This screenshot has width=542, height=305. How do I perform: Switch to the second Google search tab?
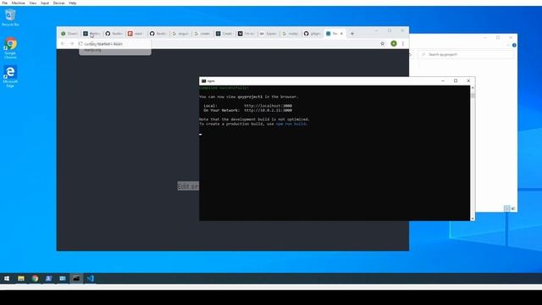(202, 34)
